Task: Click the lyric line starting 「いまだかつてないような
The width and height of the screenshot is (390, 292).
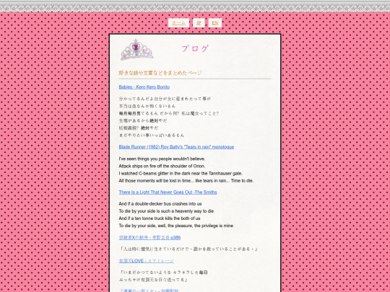Action: coord(163,273)
